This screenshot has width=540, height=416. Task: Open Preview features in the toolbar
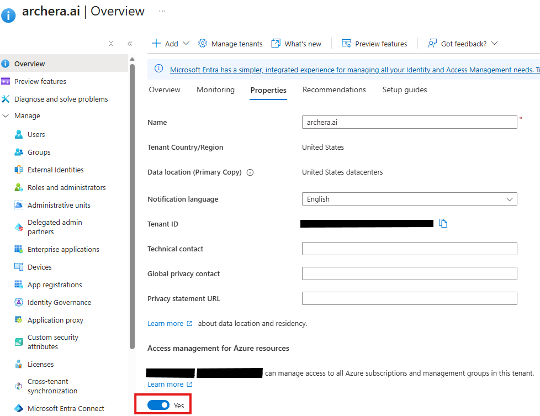tap(374, 44)
